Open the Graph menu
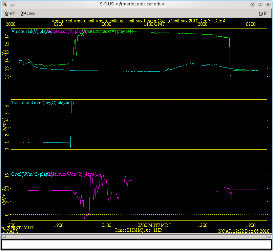Viewport: 273px width, 251px height. [10, 13]
